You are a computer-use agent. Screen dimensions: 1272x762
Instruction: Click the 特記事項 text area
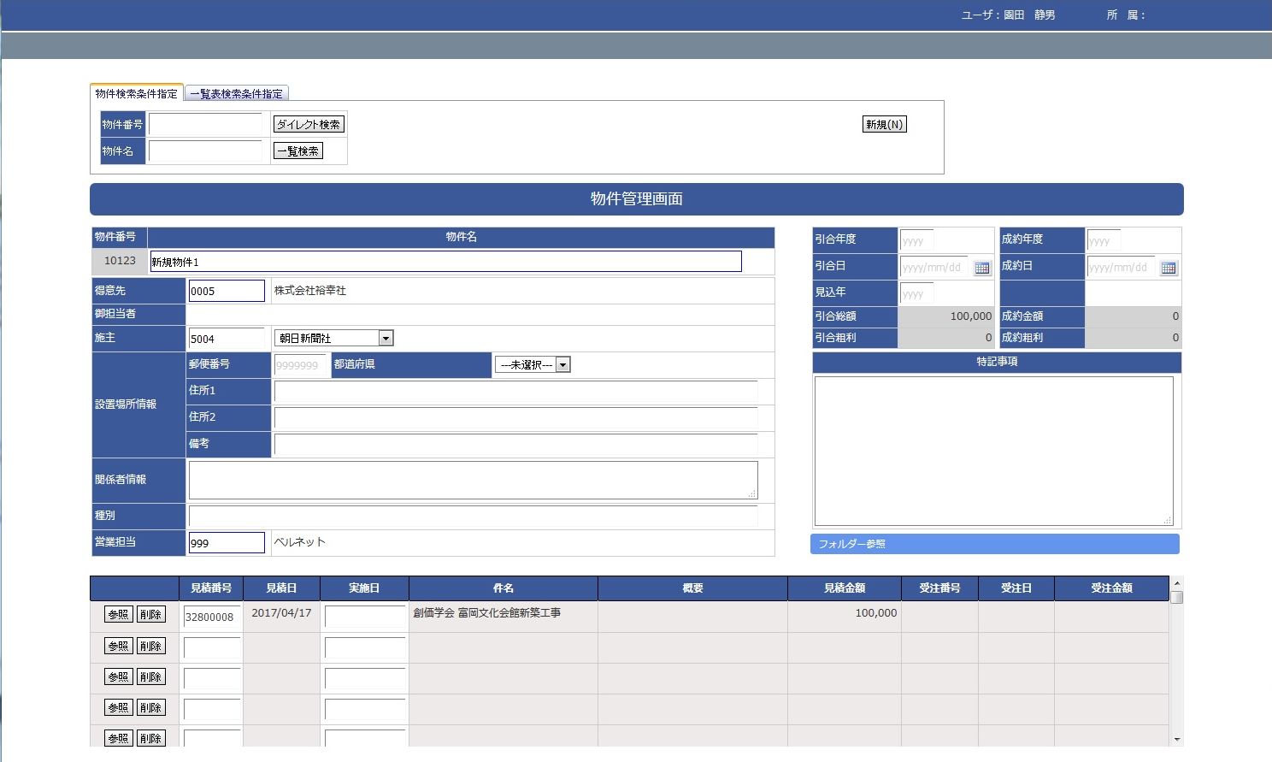[994, 451]
